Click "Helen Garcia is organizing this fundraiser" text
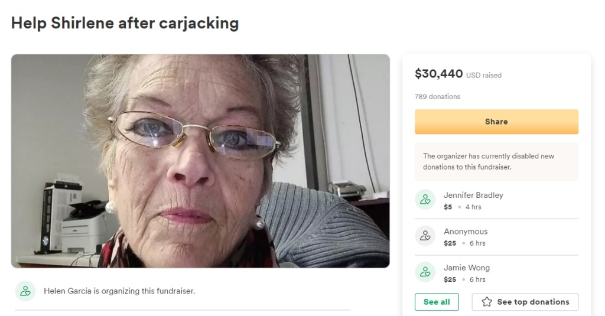The height and width of the screenshot is (316, 605). click(119, 291)
